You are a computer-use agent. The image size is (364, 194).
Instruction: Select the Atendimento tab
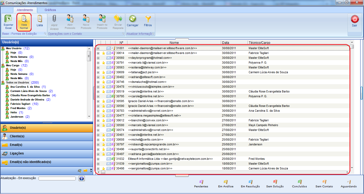pos(27,10)
